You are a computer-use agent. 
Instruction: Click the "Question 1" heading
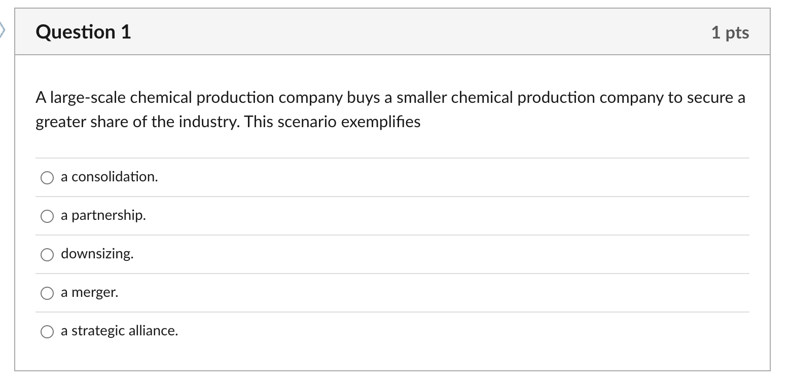83,32
